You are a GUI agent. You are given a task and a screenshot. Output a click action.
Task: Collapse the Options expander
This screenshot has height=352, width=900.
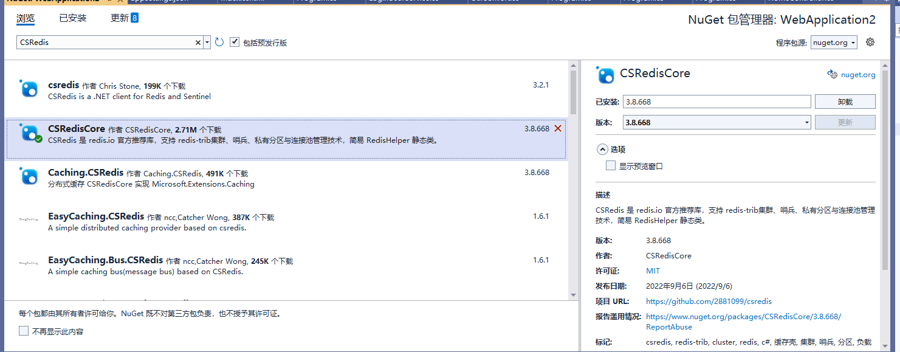click(x=602, y=149)
